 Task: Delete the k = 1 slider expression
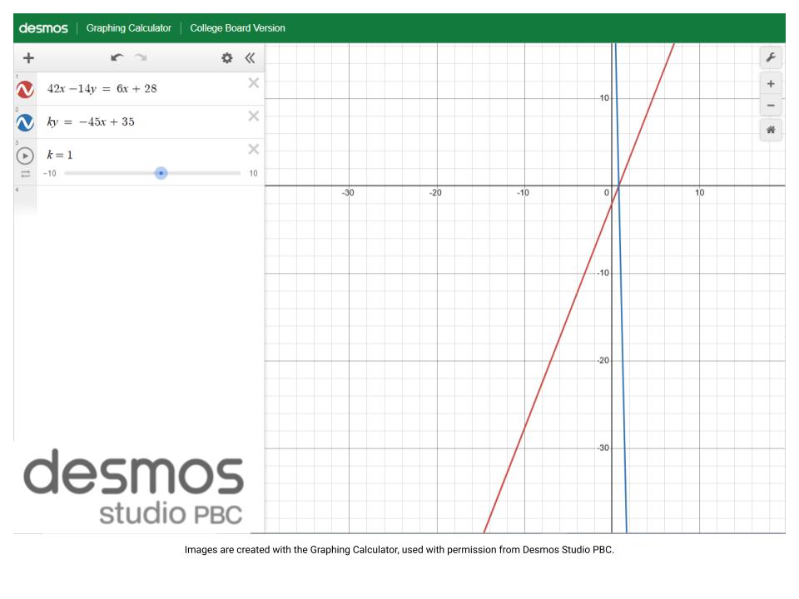pos(253,149)
